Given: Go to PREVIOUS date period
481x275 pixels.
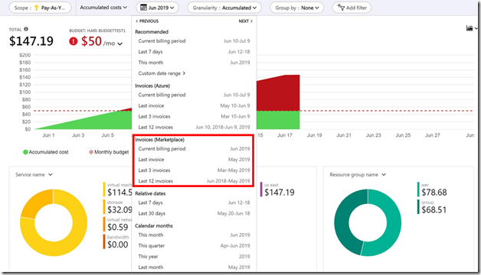Looking at the screenshot, I should 147,21.
